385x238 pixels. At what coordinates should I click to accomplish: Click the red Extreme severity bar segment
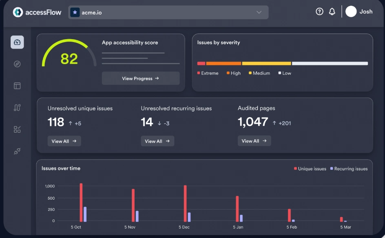pos(201,63)
